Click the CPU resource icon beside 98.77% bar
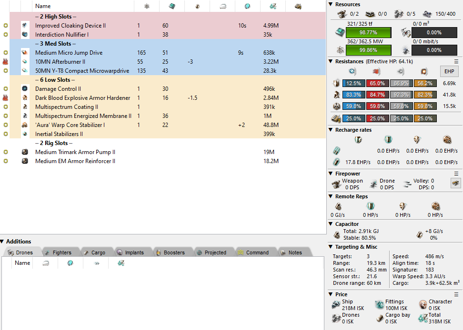Screen dimensions: 463x330 (x=338, y=33)
